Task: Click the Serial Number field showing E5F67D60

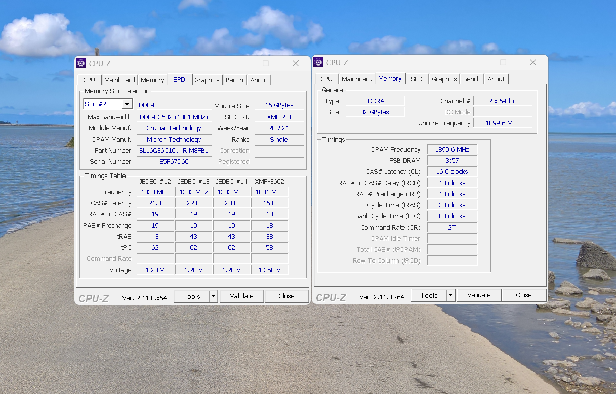Action: pyautogui.click(x=174, y=161)
